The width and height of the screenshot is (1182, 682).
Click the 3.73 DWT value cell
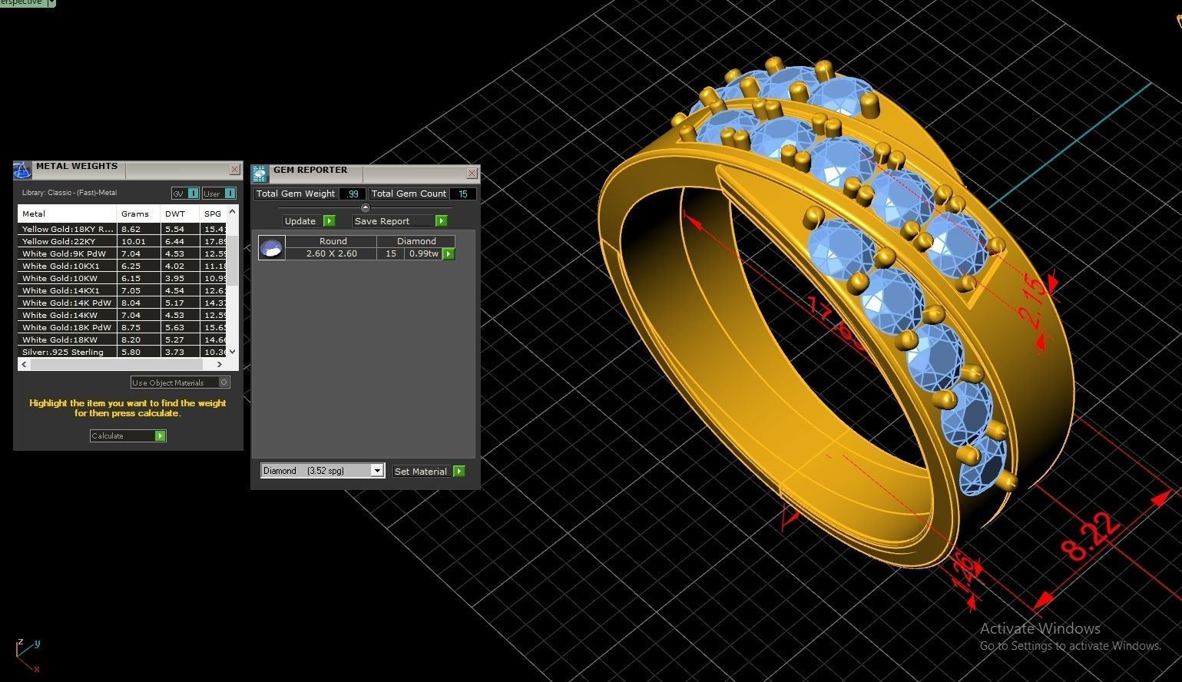(x=180, y=352)
